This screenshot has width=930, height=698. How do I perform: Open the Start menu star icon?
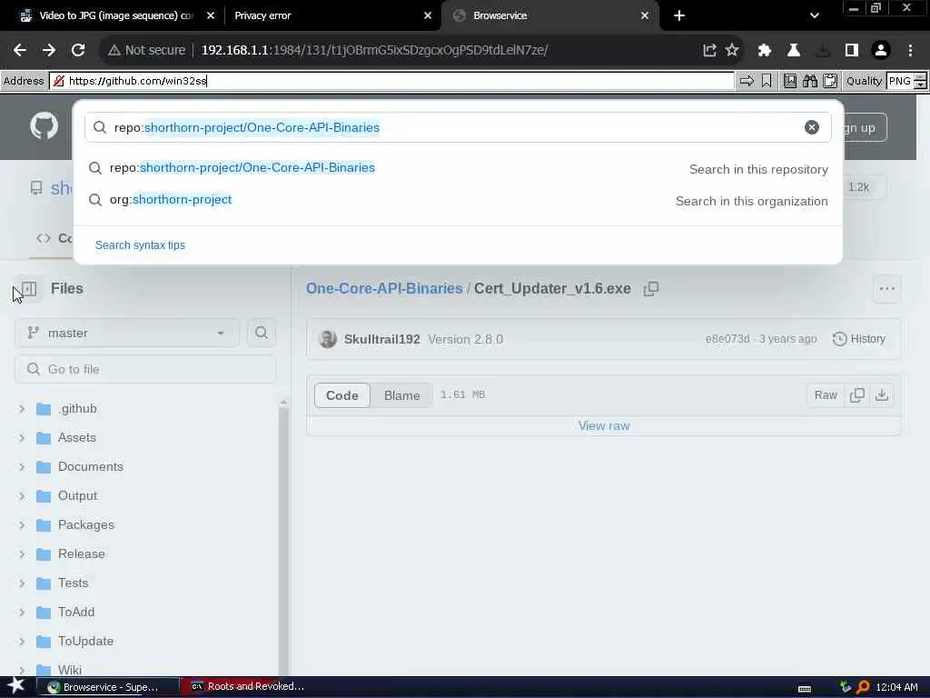16,686
